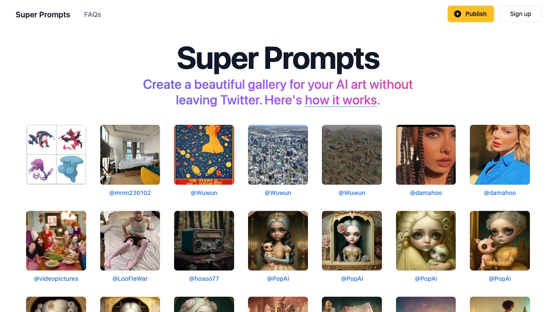This screenshot has height=312, width=556.
Task: Open the woman in blue shirt thumbnail
Action: pos(500,155)
